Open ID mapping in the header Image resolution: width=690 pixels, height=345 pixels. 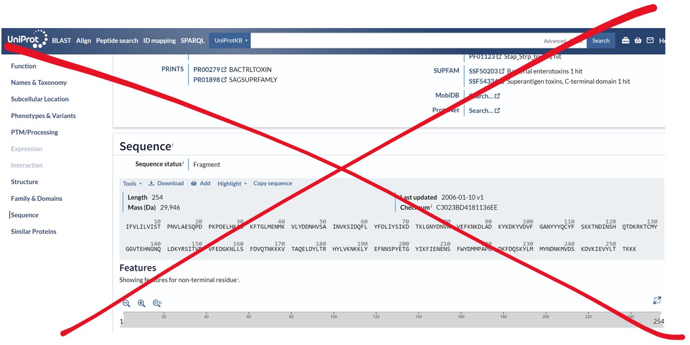(x=159, y=41)
